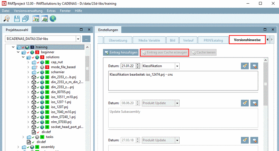279x151 pixels.
Task: Open the Extras menu
Action: point(51,11)
